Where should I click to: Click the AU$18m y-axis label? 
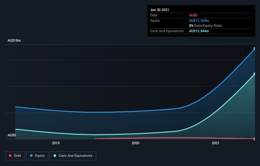(x=14, y=40)
